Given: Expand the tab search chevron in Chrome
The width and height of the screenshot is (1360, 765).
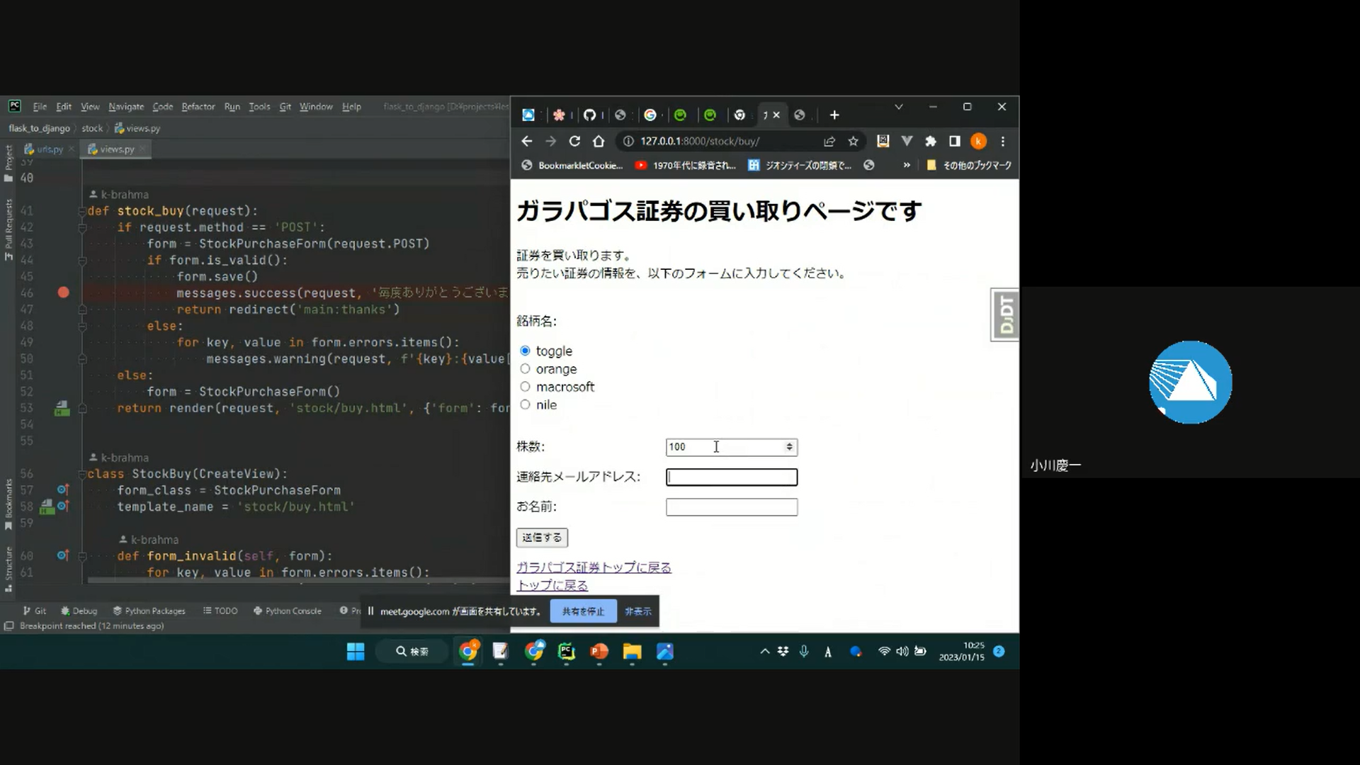Looking at the screenshot, I should (898, 107).
